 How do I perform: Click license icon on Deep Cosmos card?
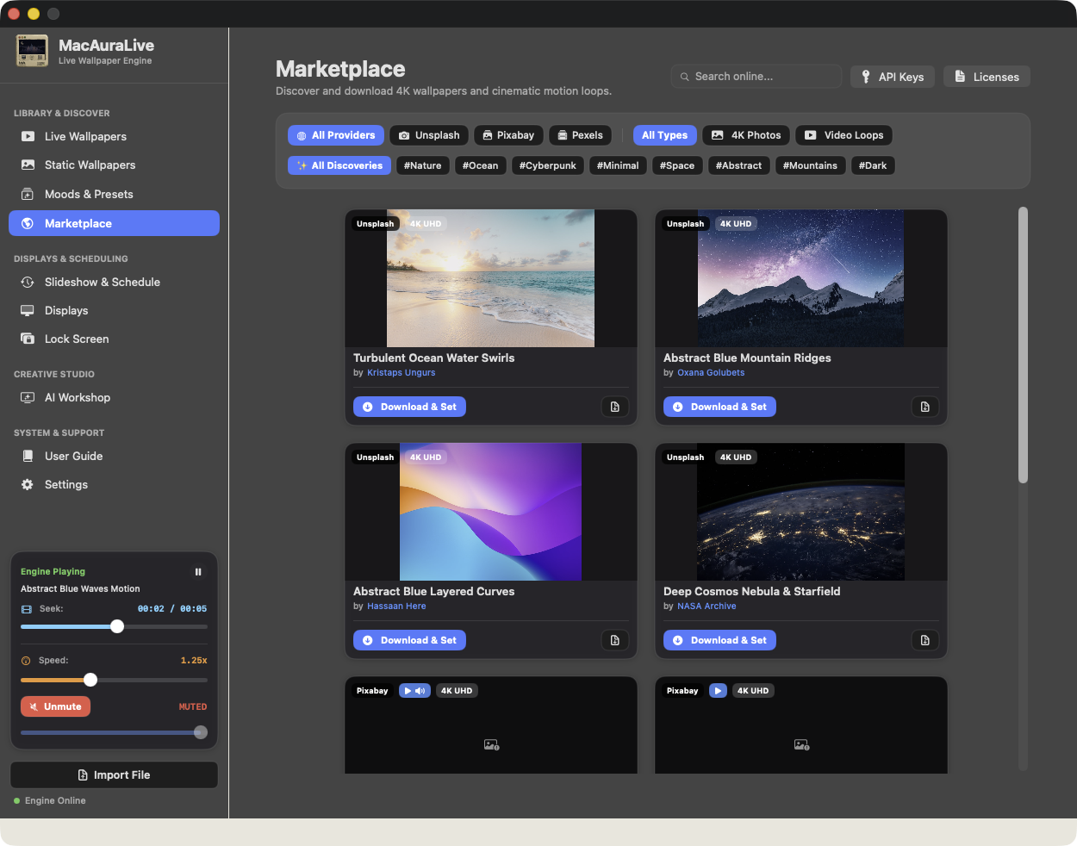coord(925,640)
